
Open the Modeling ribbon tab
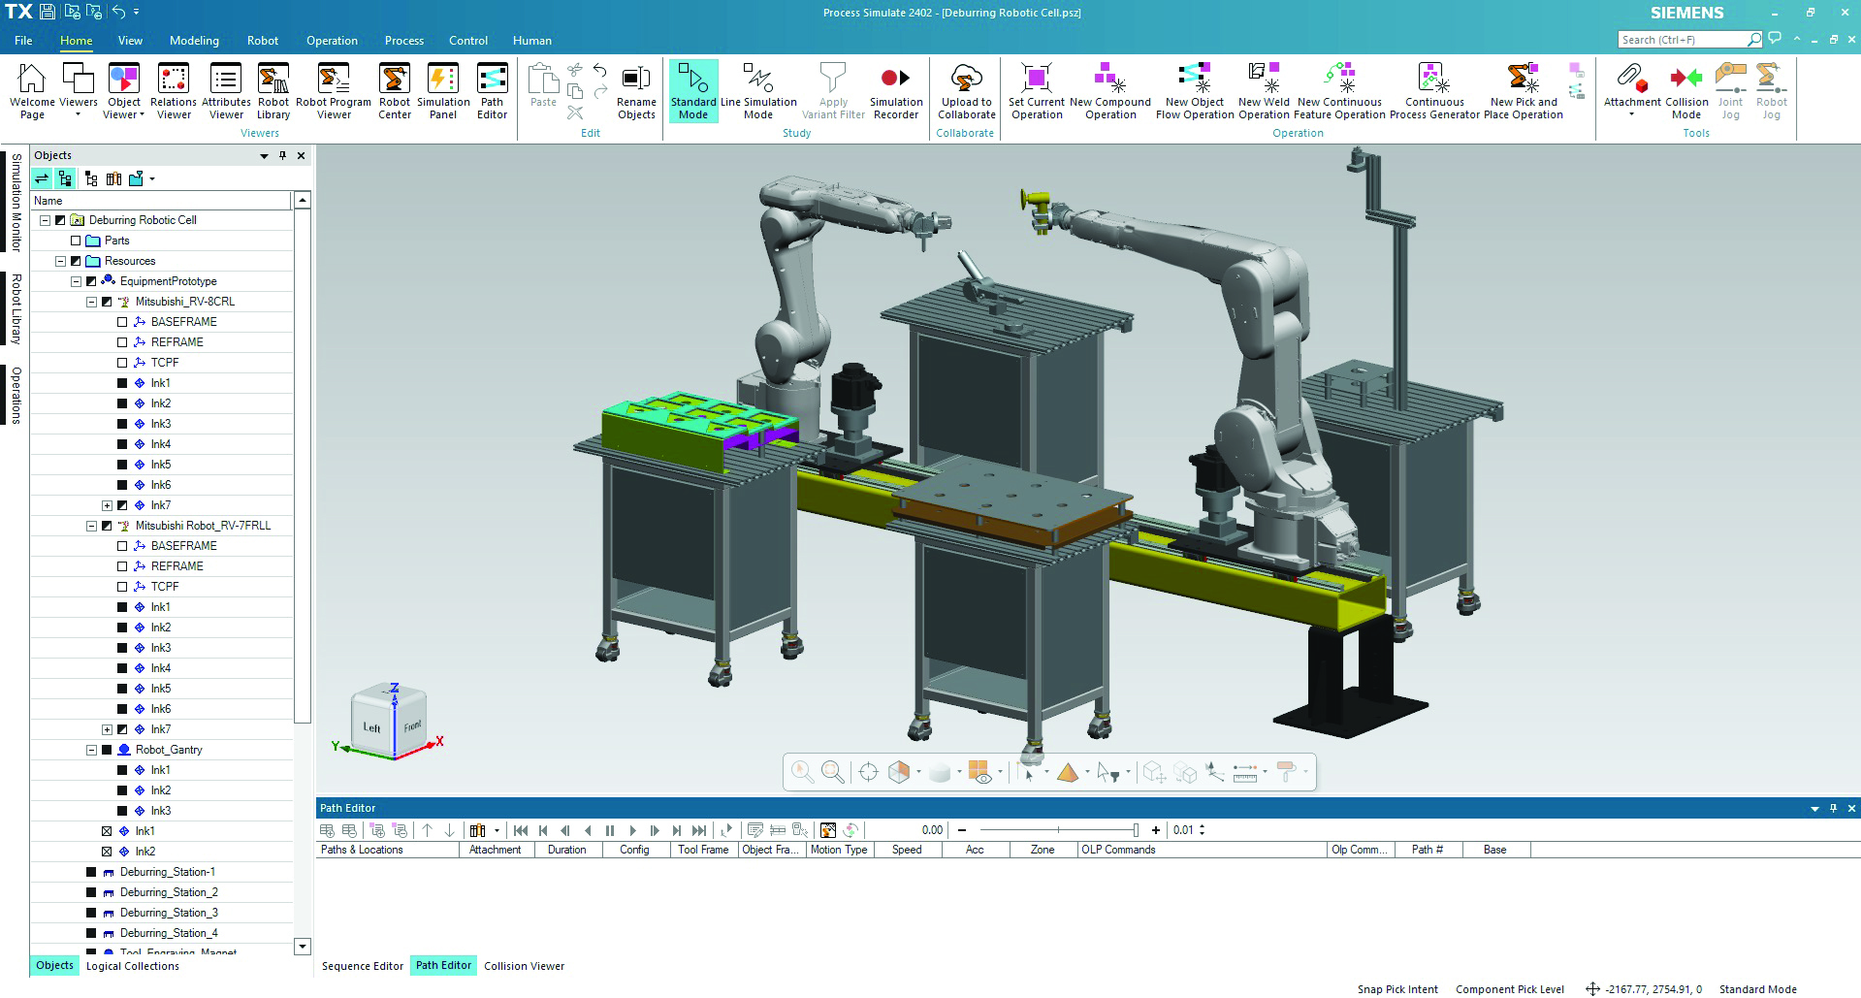point(194,41)
